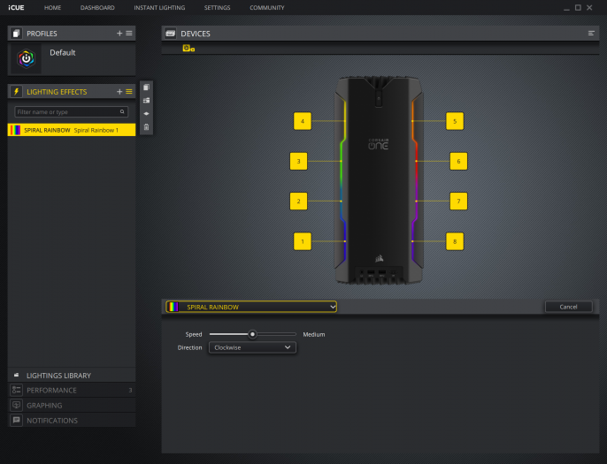The width and height of the screenshot is (607, 464).
Task: Select LED zone 8
Action: [x=455, y=241]
